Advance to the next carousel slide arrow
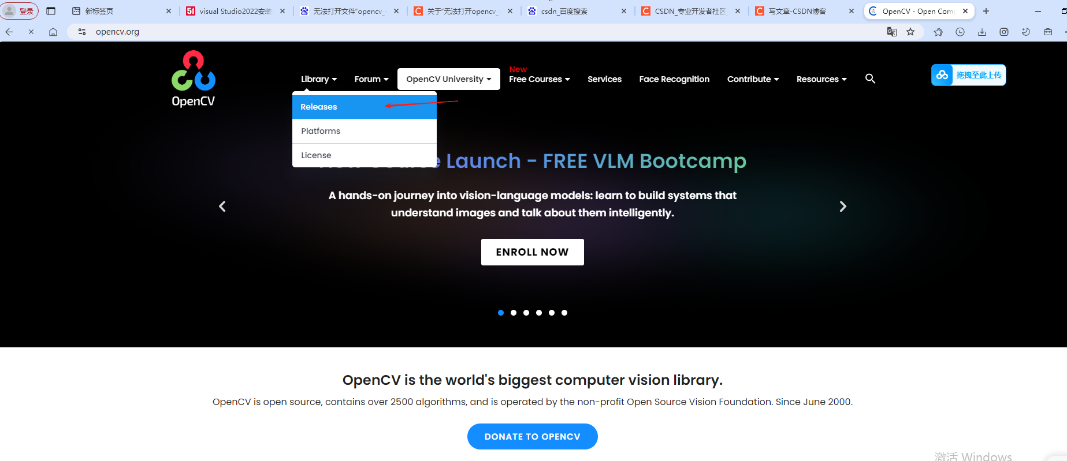 point(843,207)
